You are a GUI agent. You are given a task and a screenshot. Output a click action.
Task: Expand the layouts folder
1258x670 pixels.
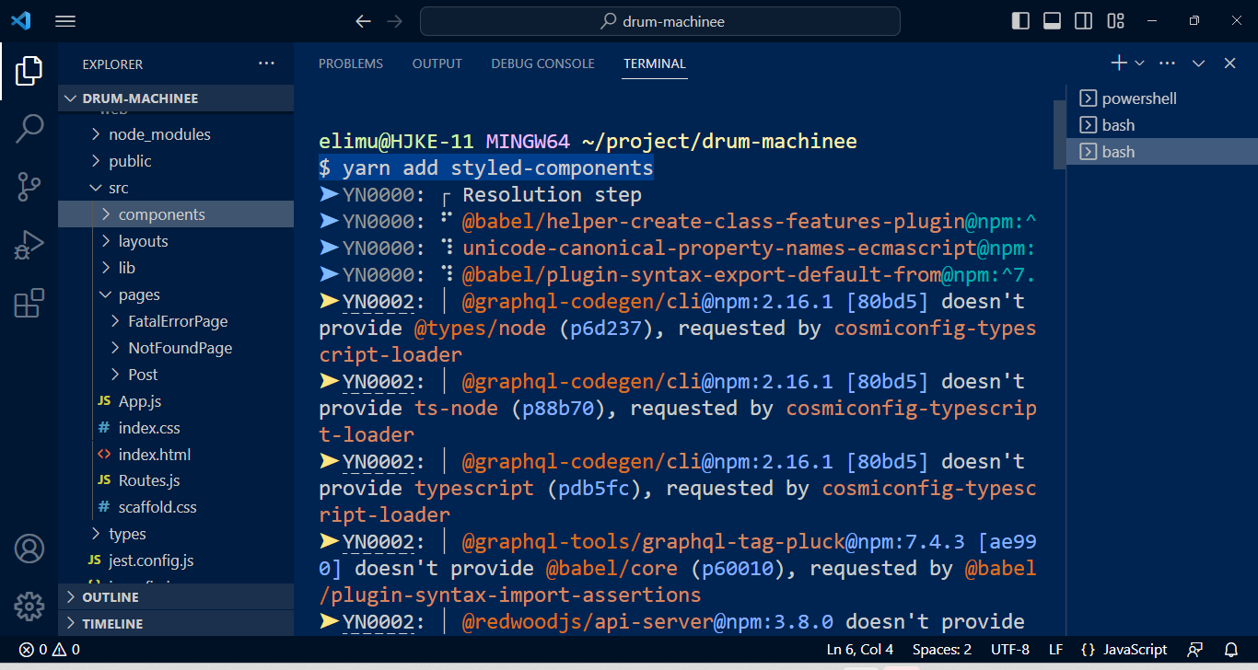(x=176, y=241)
